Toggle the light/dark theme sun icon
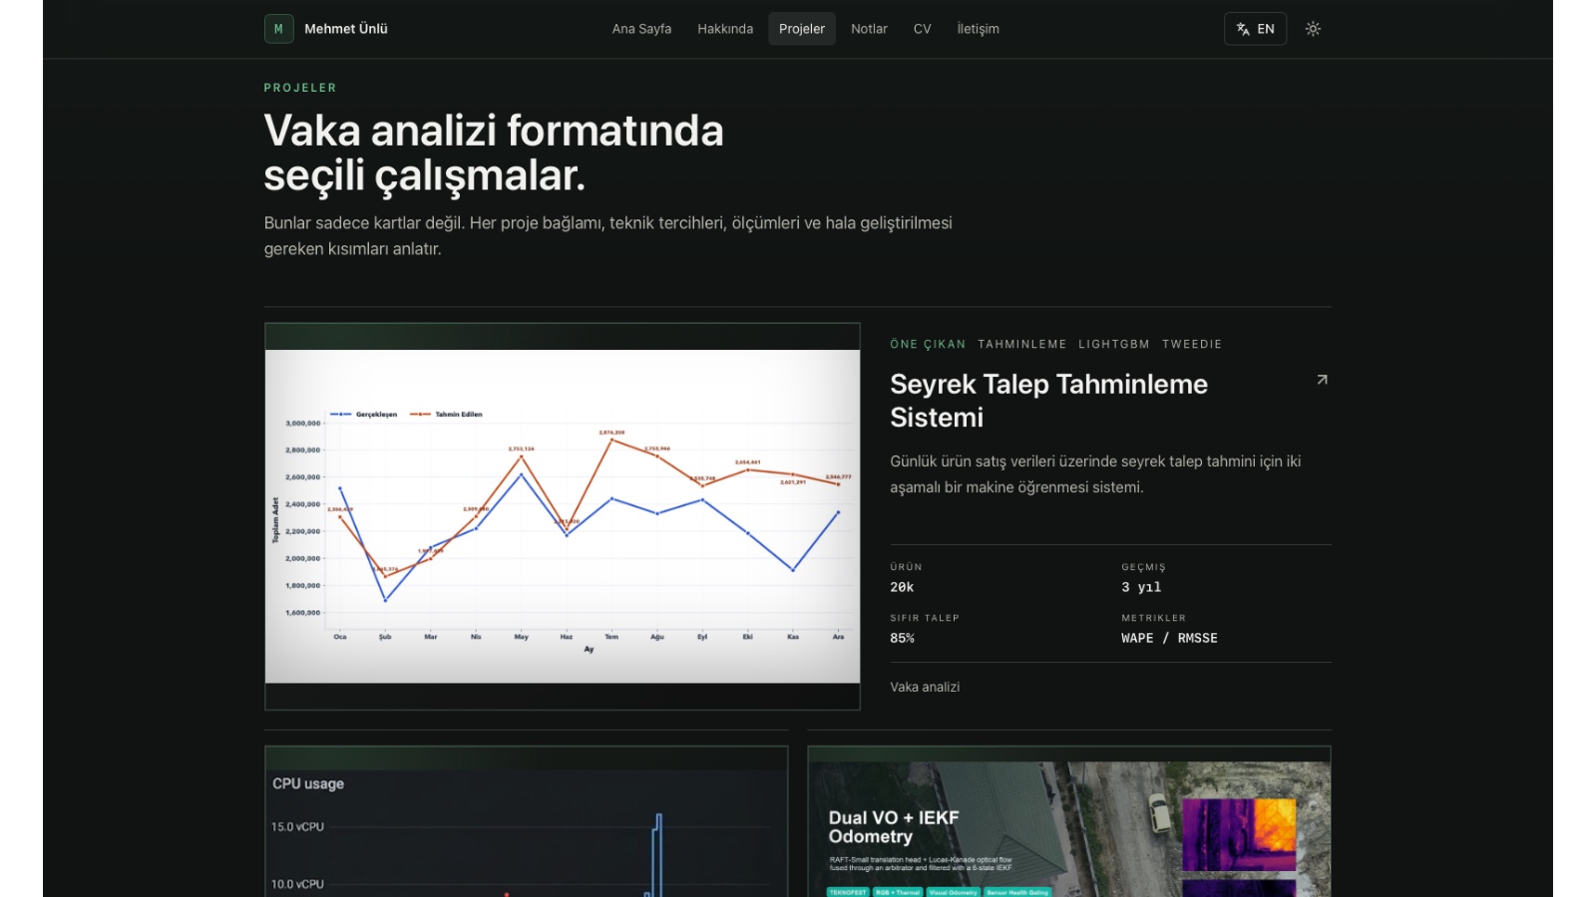Image resolution: width=1596 pixels, height=897 pixels. [1313, 29]
